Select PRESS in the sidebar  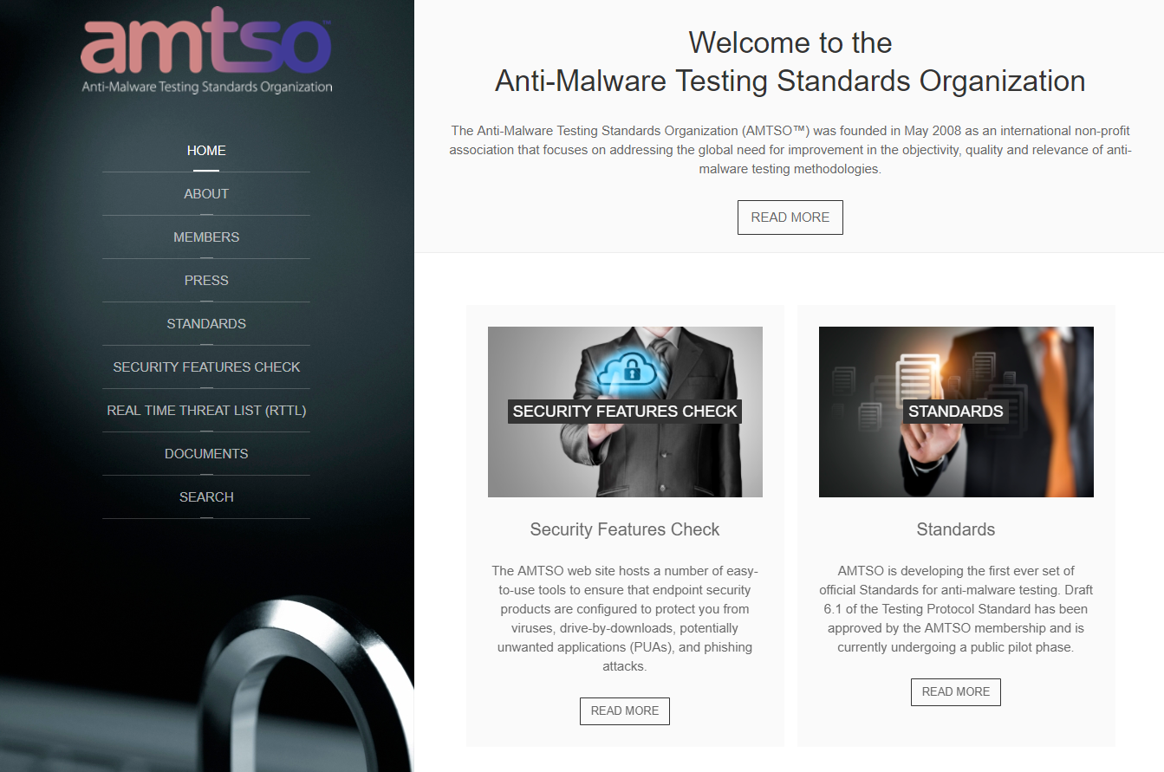click(206, 281)
